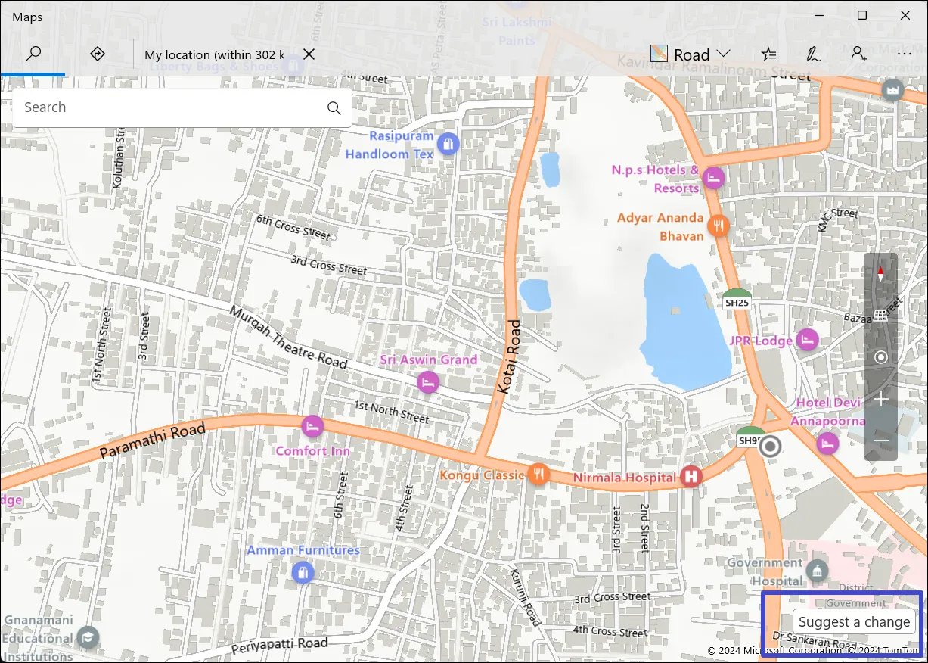The image size is (928, 663).
Task: Open the See more ellipsis menu
Action: point(904,54)
